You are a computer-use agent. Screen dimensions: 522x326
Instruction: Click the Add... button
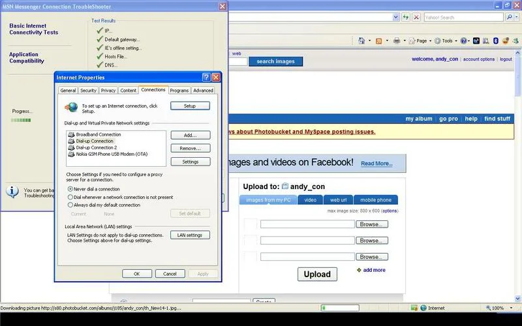tap(191, 135)
